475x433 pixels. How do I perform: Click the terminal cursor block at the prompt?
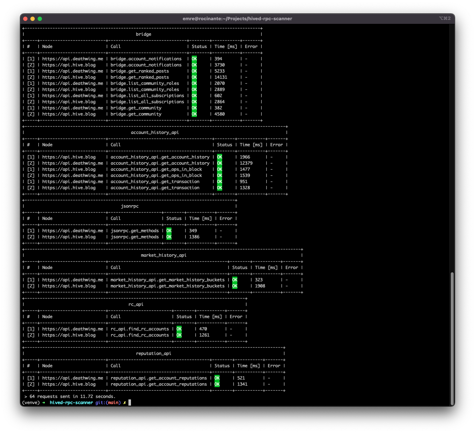[x=130, y=403]
